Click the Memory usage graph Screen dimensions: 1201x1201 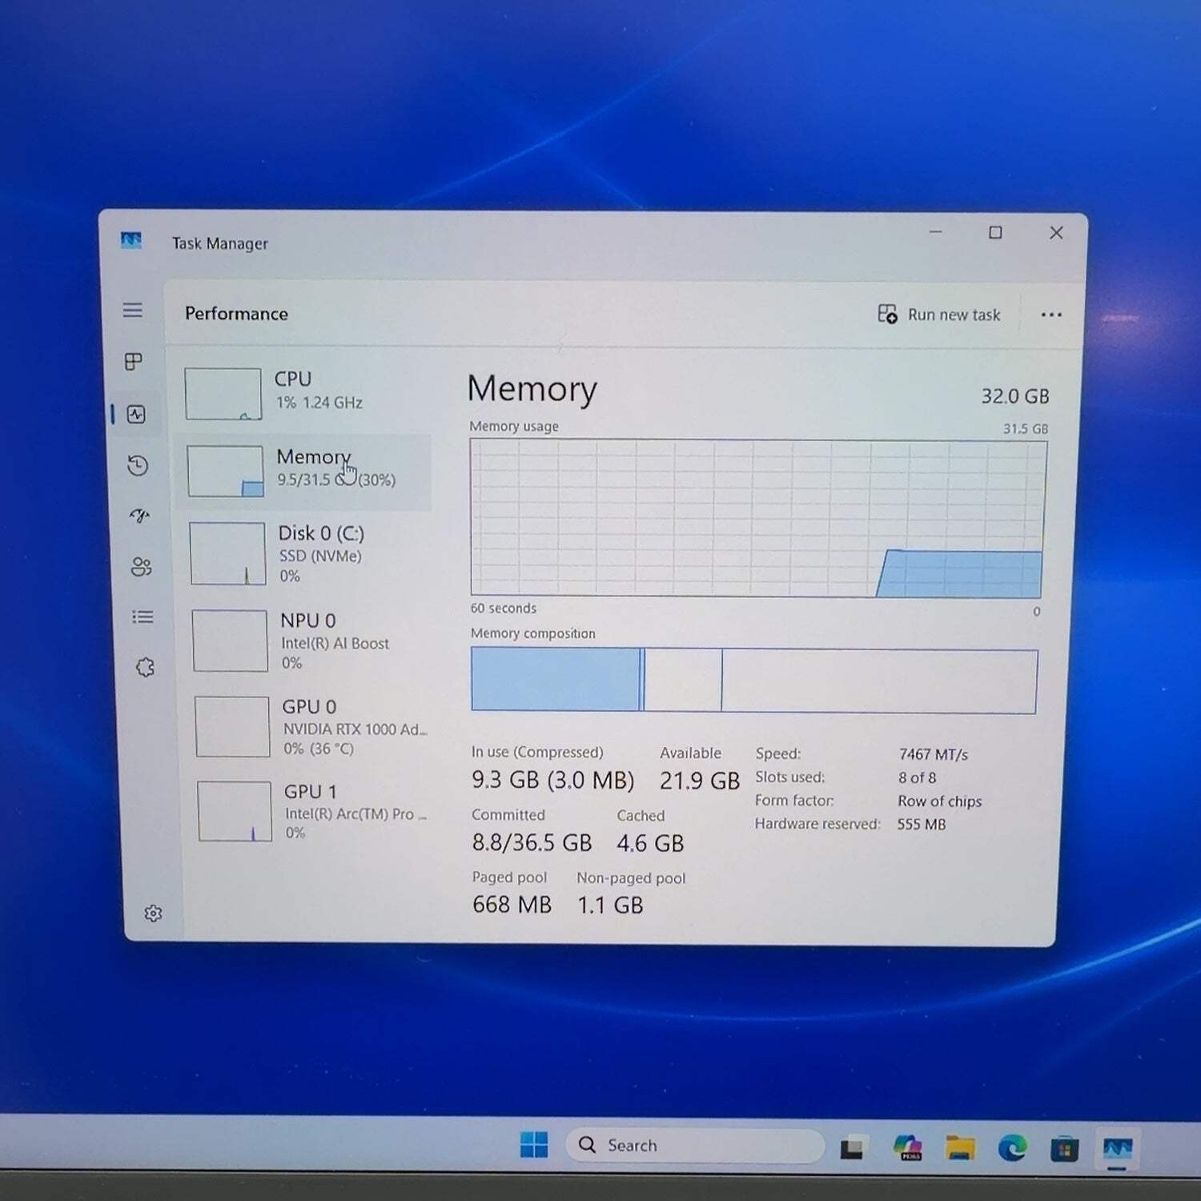tap(757, 519)
